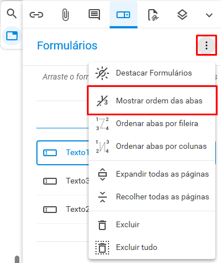Open the attachments paperclip panel
The width and height of the screenshot is (221, 263).
65,15
